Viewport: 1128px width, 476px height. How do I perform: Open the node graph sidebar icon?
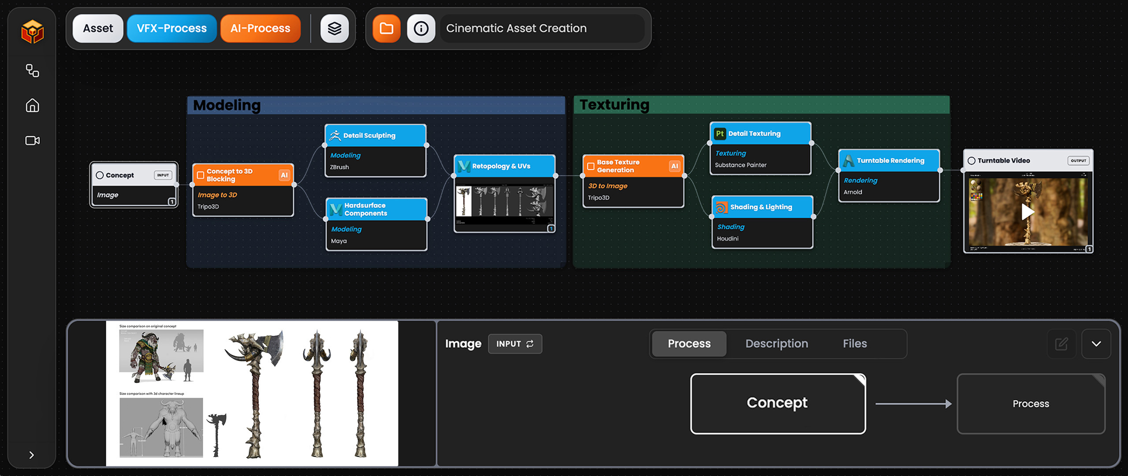pyautogui.click(x=32, y=71)
